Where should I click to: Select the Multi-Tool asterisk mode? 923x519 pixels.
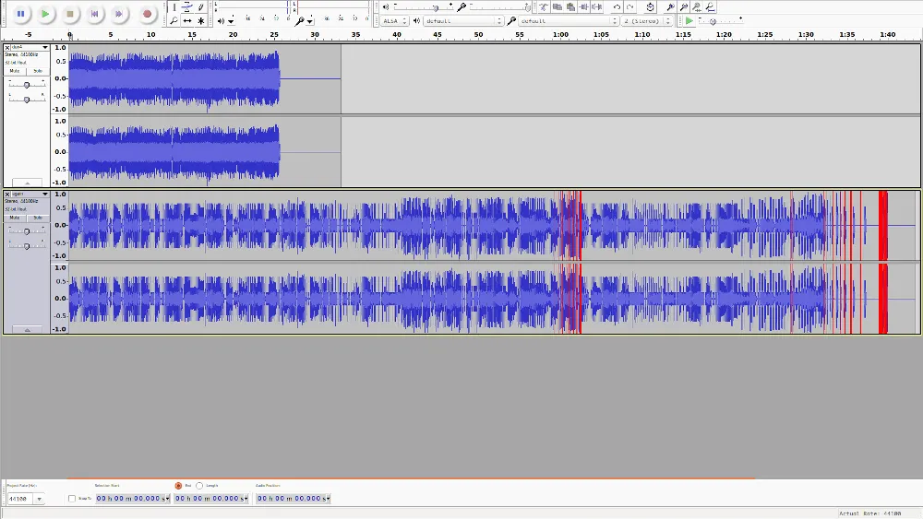pyautogui.click(x=200, y=20)
